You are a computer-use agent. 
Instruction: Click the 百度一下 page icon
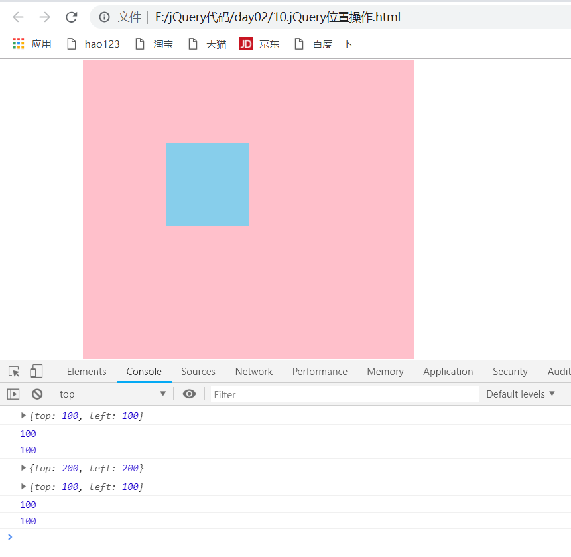click(299, 44)
